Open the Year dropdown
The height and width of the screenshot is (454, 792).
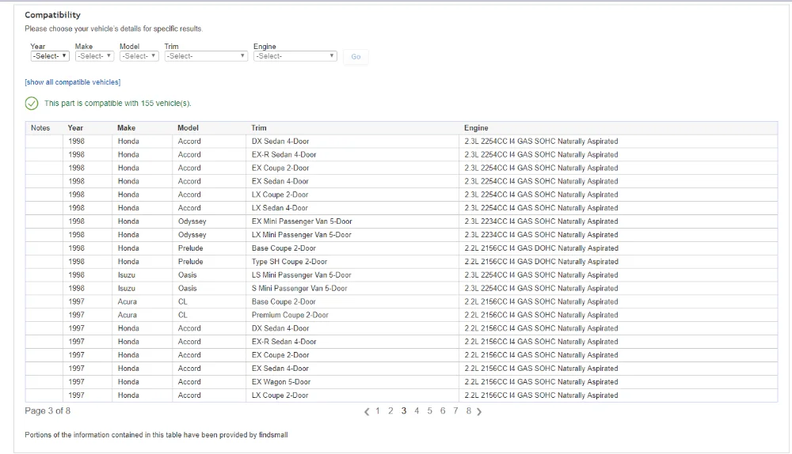pyautogui.click(x=49, y=56)
